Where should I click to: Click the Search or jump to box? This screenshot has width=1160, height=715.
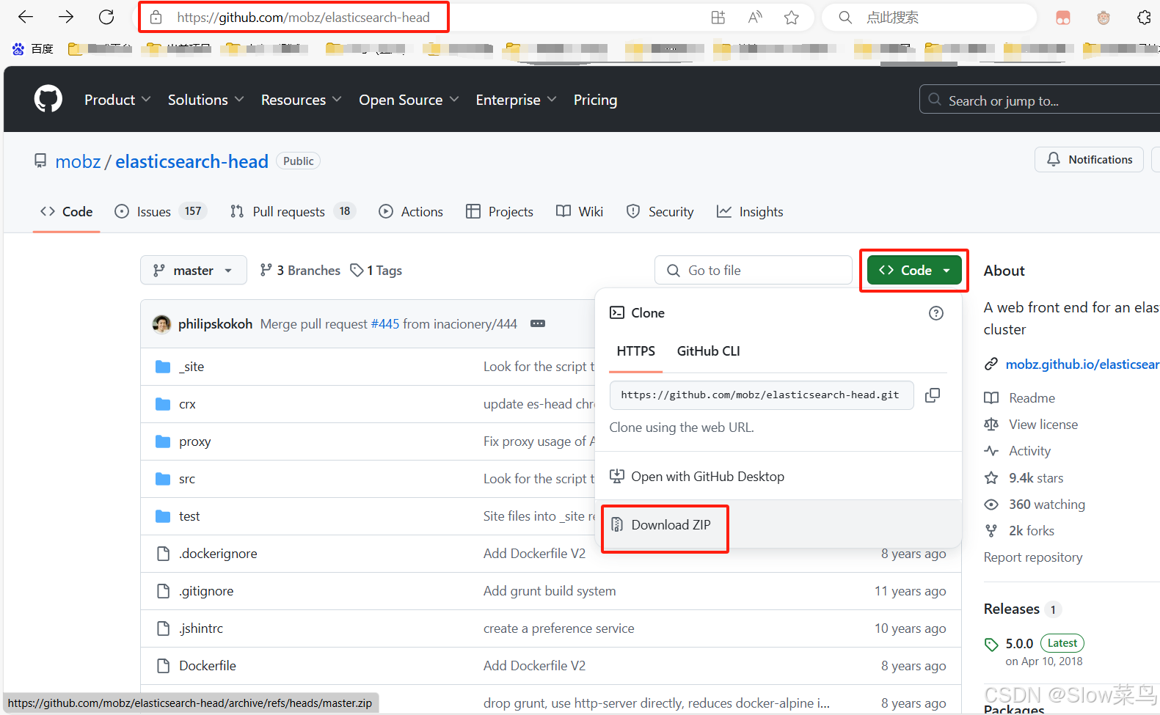click(1040, 100)
